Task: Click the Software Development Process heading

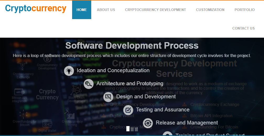Action: point(132,46)
